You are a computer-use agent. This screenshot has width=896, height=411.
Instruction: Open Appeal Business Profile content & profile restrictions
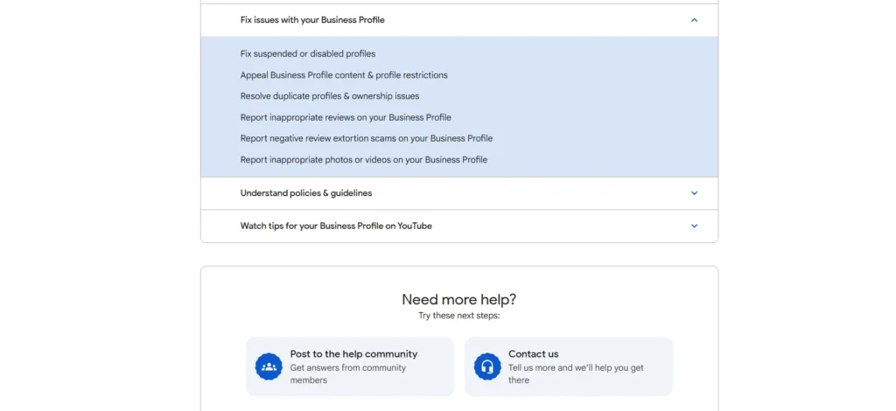[344, 75]
